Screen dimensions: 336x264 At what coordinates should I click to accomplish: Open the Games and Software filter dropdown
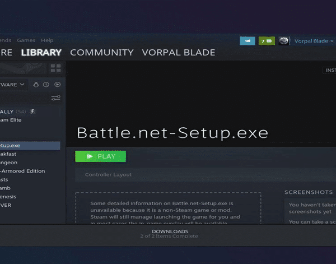coord(12,85)
